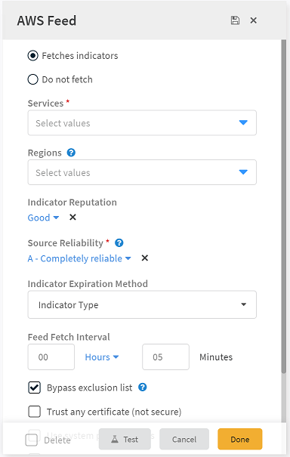Click the Bypass exclusion list help icon
290x457 pixels.
[x=143, y=388]
